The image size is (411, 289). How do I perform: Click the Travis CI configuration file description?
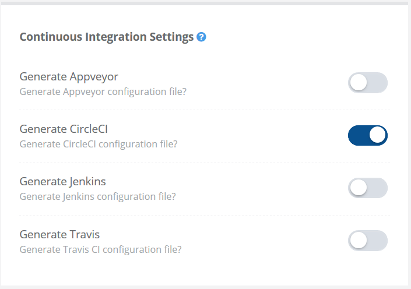coord(101,250)
